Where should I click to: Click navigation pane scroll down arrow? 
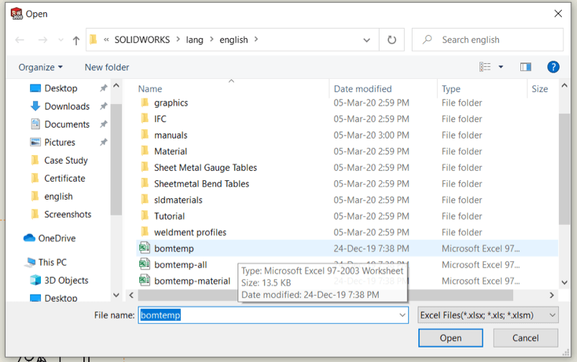click(116, 295)
